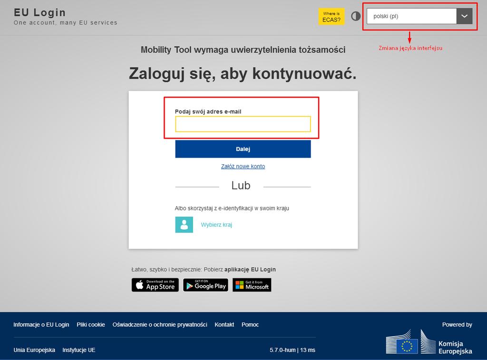Click 'One account, many EU services' tagline
This screenshot has height=360, width=487.
[66, 23]
